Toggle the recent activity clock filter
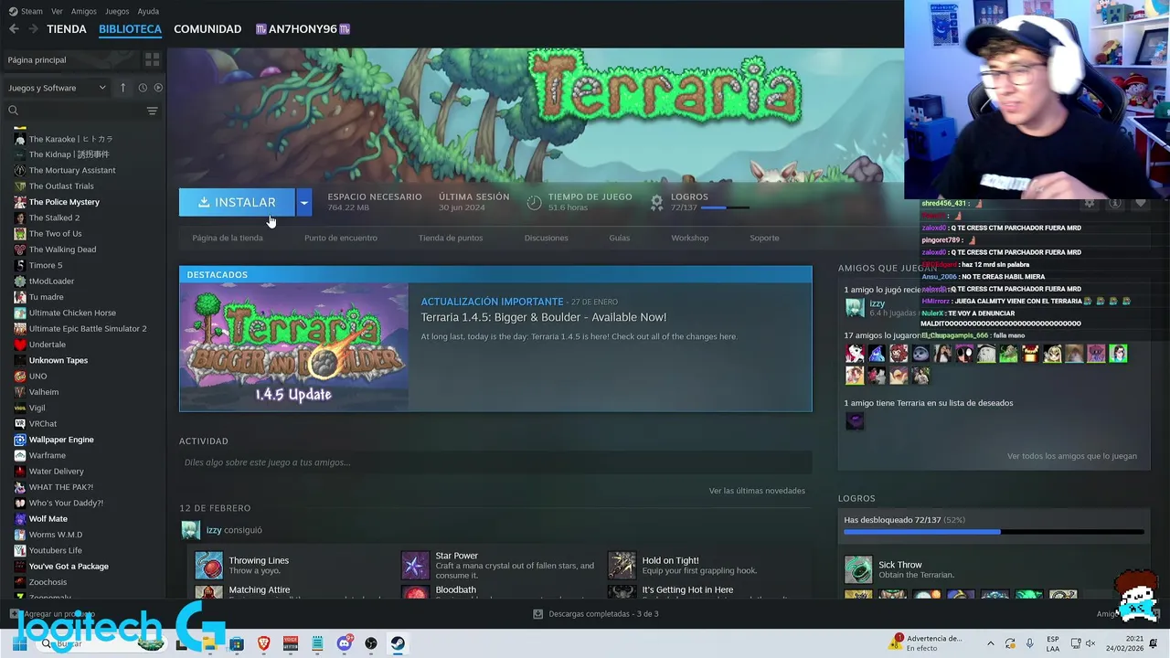 143,88
